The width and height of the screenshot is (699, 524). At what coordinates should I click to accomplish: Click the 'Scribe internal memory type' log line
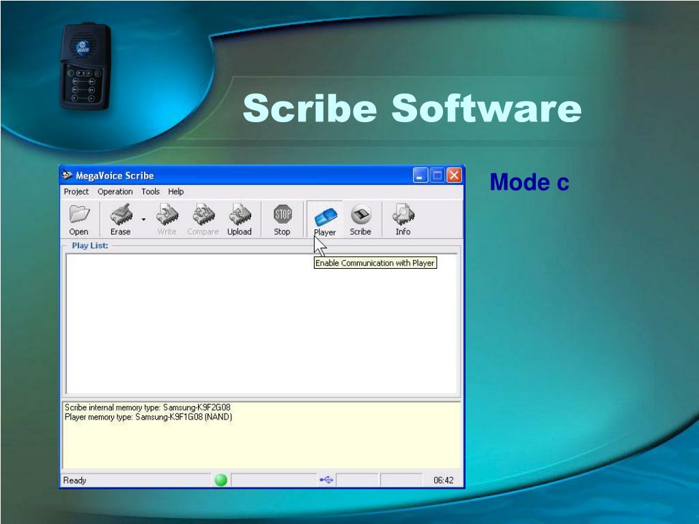point(147,407)
